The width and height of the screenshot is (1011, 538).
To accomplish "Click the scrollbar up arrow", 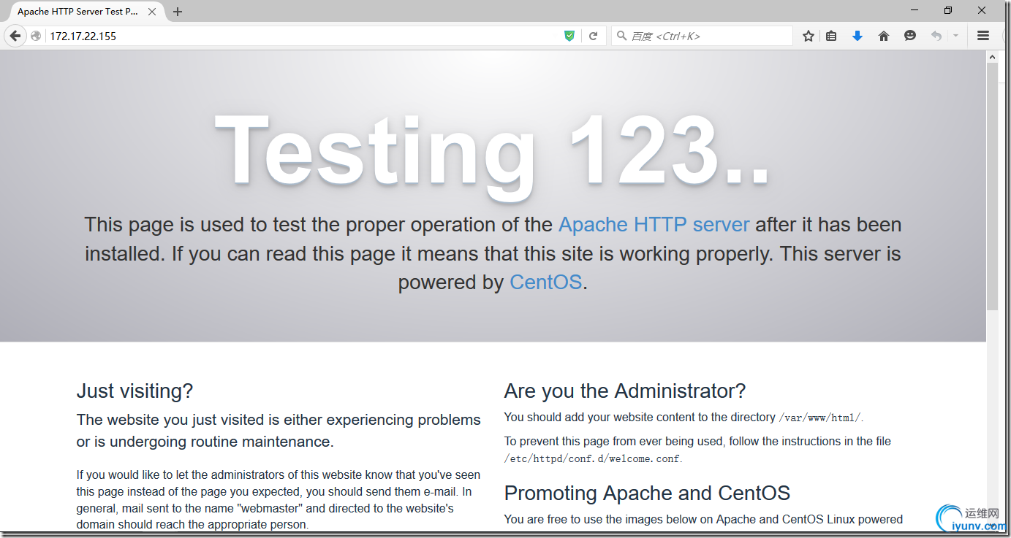I will (992, 57).
